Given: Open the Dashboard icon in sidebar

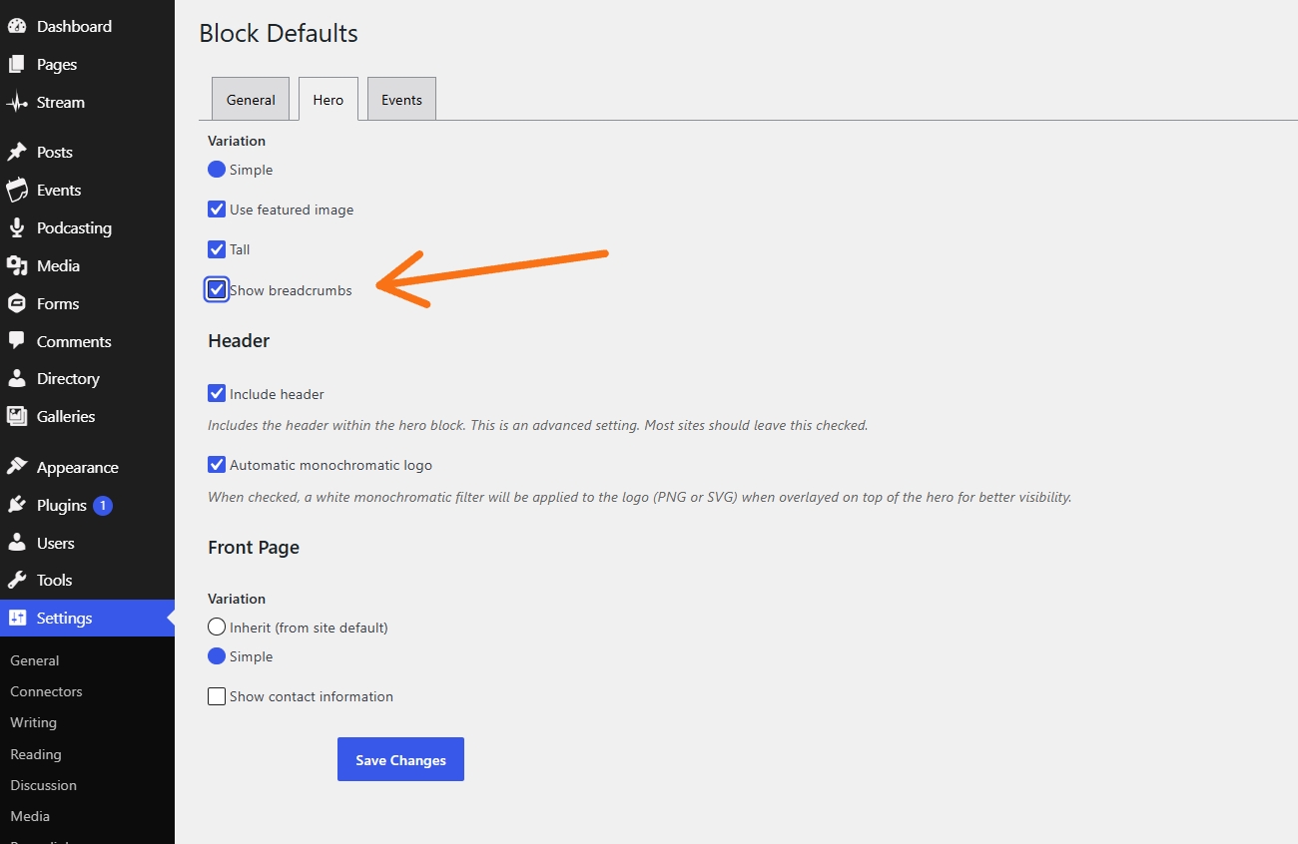Looking at the screenshot, I should pos(17,27).
